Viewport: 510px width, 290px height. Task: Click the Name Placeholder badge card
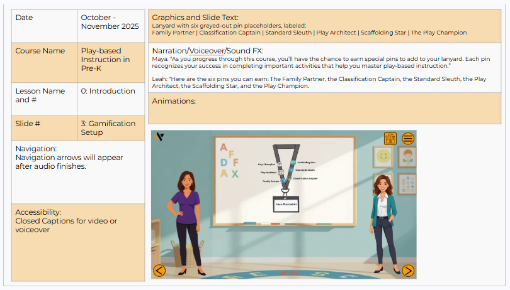coord(286,204)
